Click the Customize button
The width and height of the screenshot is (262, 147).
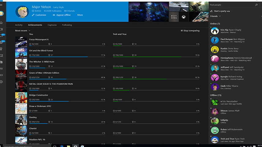coord(39,15)
